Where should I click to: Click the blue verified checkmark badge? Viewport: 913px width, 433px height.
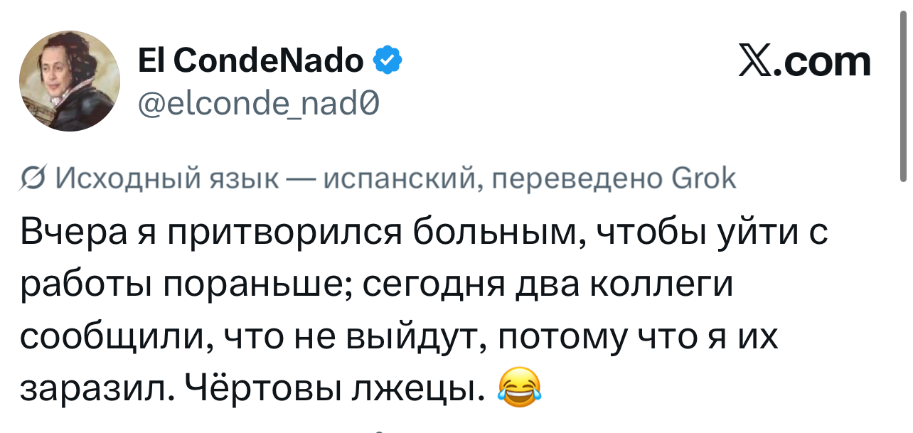(x=388, y=62)
